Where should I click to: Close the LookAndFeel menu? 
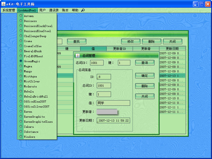(27, 10)
